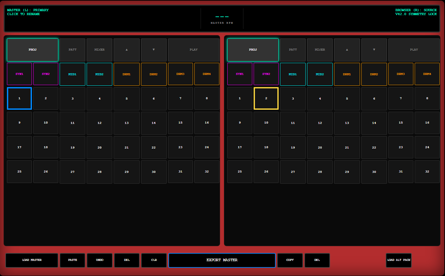The width and height of the screenshot is (445, 276).
Task: Hit PLAY in the Master panel
Action: point(194,50)
